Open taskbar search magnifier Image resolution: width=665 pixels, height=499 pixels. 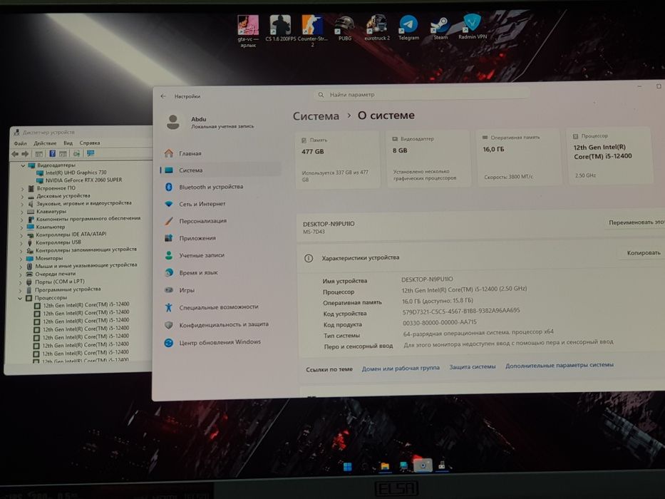click(366, 467)
